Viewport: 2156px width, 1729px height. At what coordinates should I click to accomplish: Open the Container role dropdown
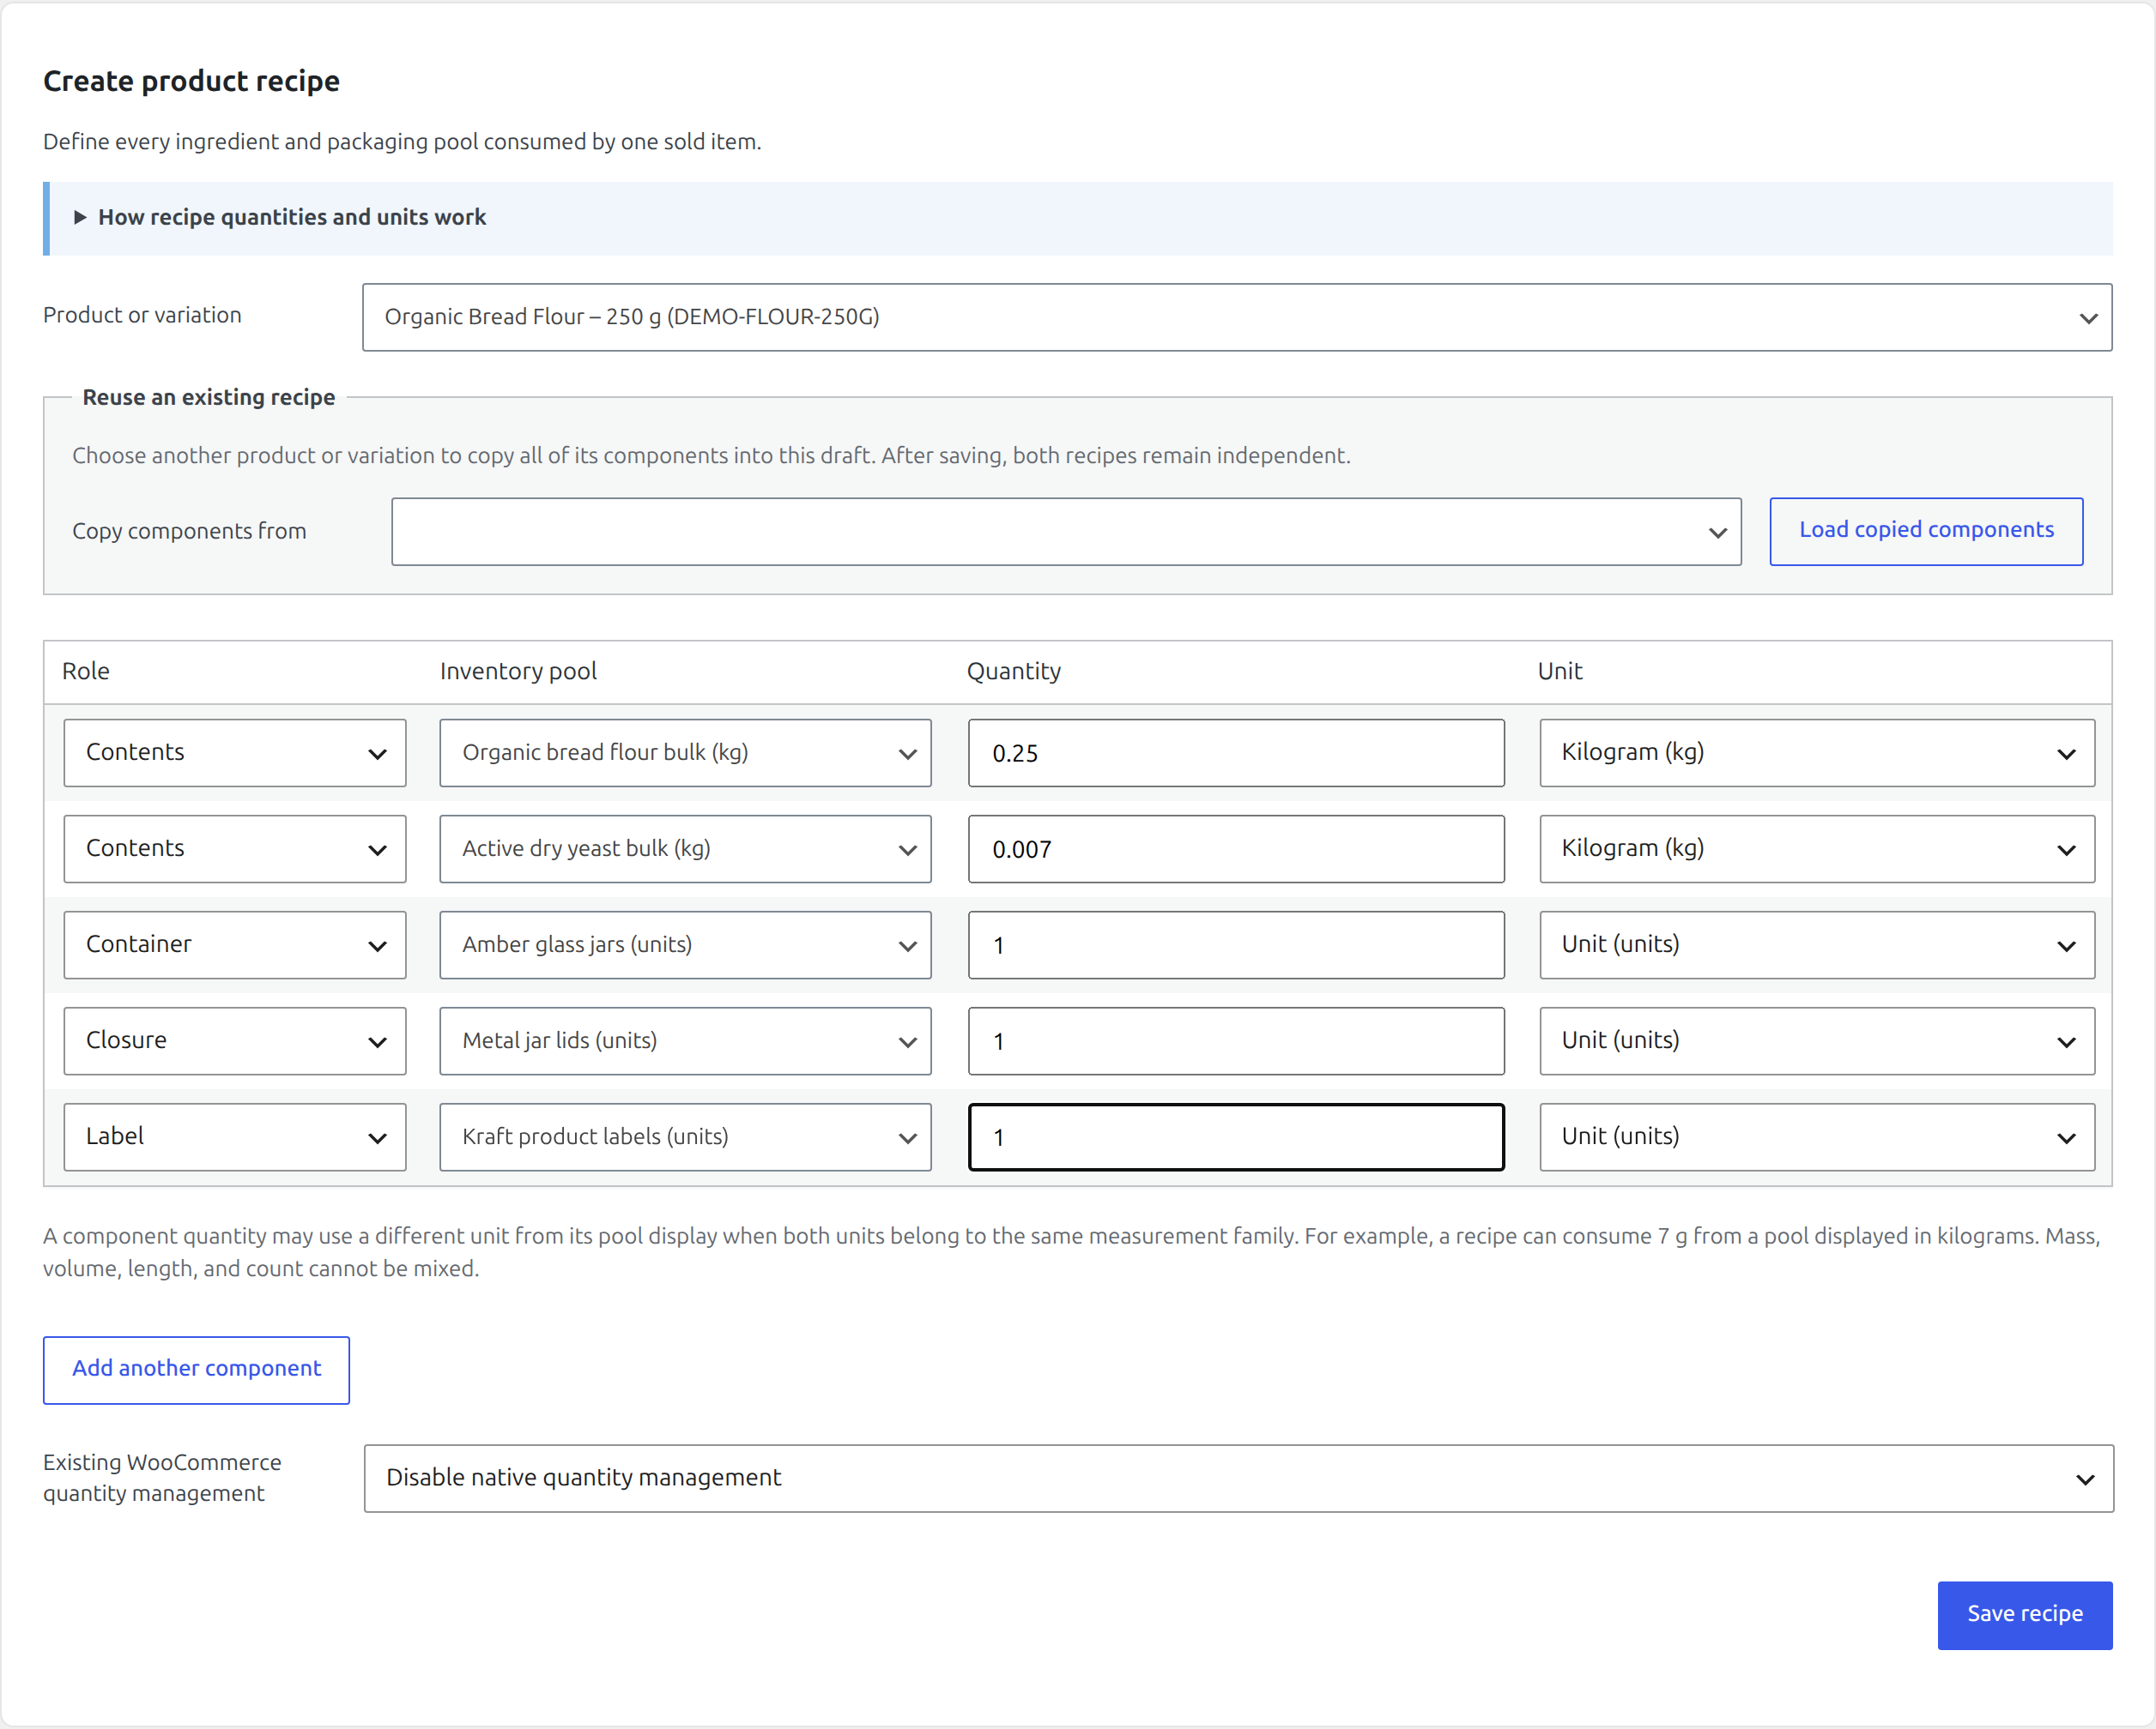[x=234, y=944]
